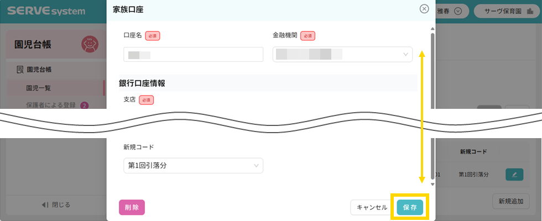The image size is (542, 221).
Task: Click the 新規追加 button
Action: [510, 201]
